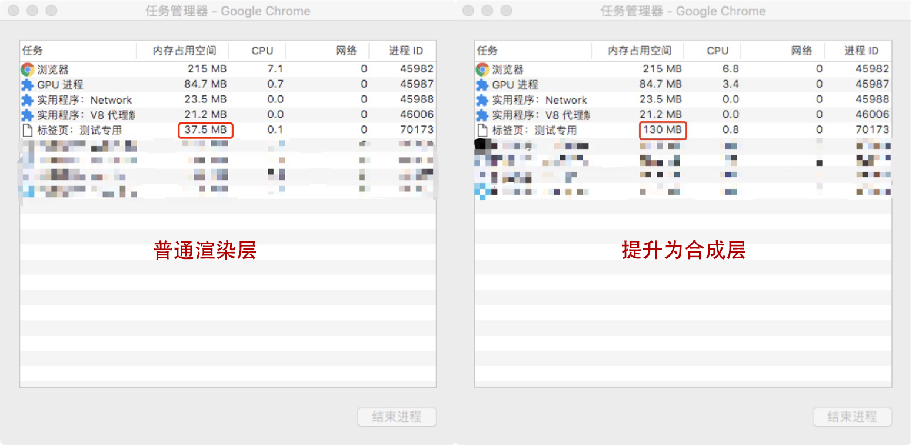Select 标签页: 测试专用 name in right window
The image size is (912, 445).
coord(534,130)
